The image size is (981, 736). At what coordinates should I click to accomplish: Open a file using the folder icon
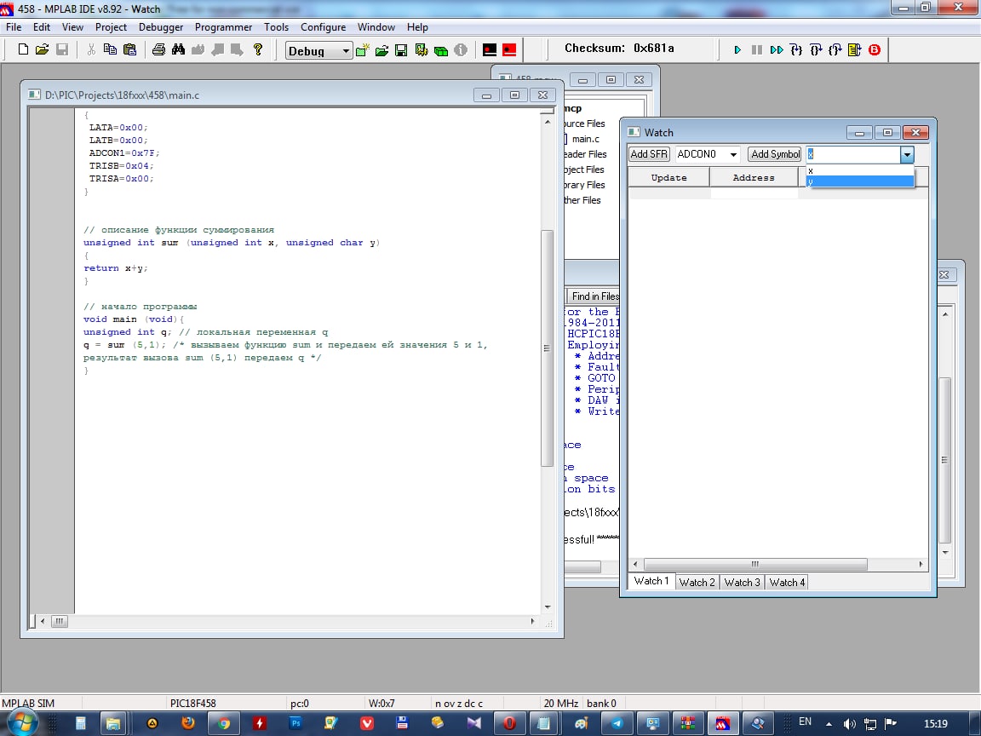click(42, 49)
